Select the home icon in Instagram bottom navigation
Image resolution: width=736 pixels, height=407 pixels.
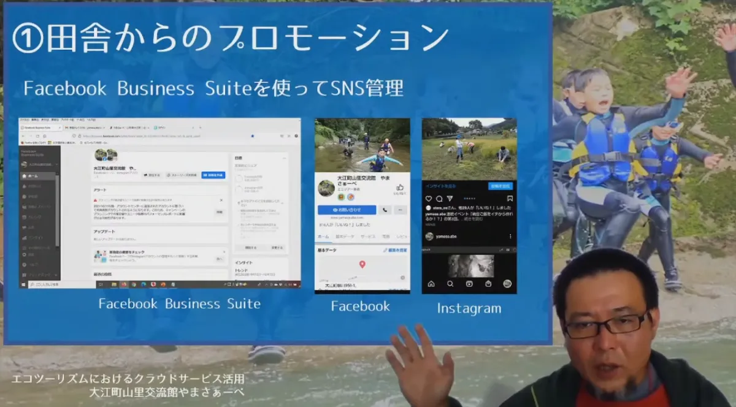pos(431,283)
